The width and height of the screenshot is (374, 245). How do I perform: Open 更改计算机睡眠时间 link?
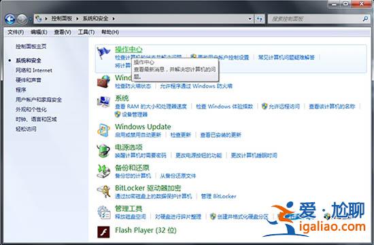point(254,155)
